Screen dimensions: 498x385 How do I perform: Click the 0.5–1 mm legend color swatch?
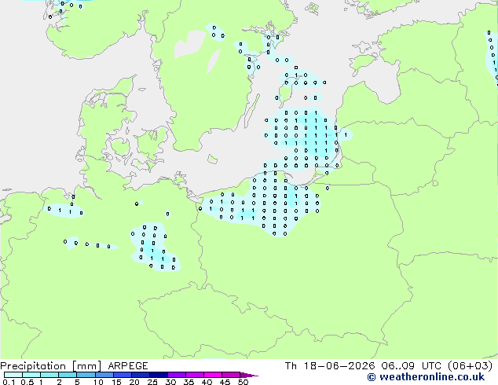31,375
